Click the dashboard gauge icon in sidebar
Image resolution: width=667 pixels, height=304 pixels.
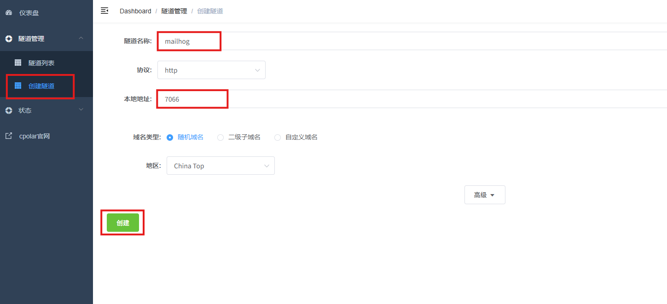pyautogui.click(x=9, y=13)
